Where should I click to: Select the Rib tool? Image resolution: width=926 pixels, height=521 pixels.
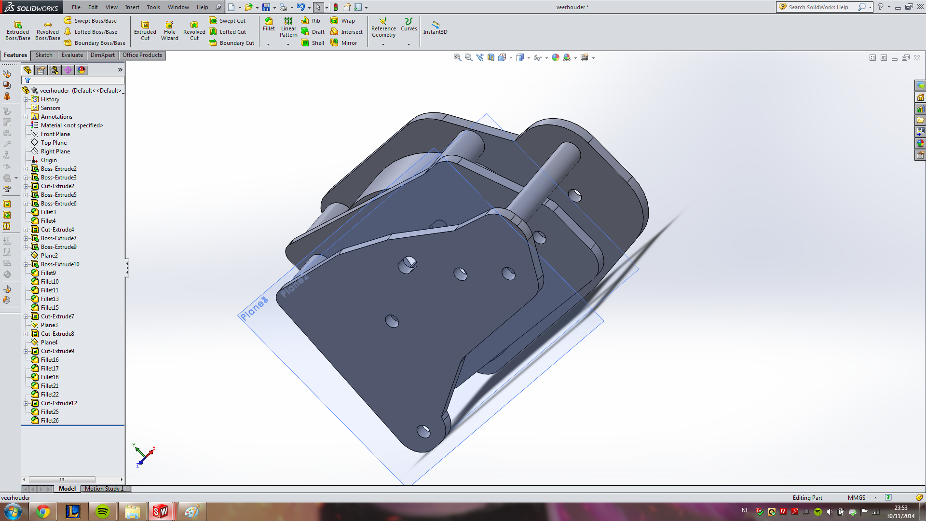click(311, 21)
